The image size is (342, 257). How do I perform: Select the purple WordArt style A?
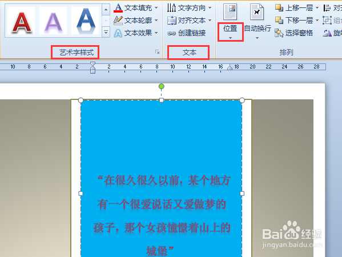click(x=53, y=21)
